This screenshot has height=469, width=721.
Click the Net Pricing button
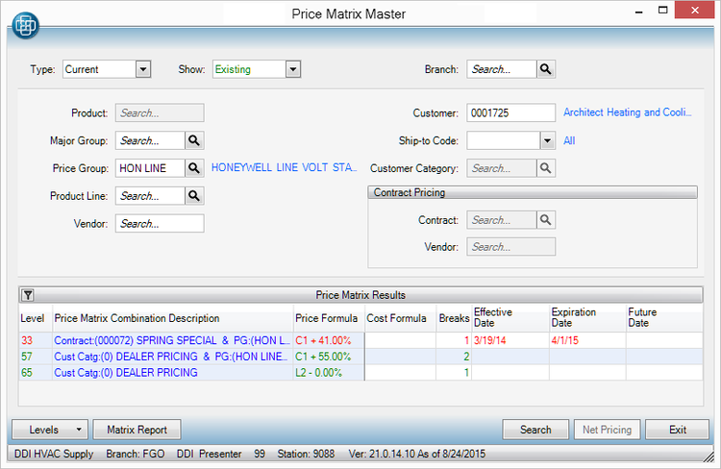tap(607, 430)
